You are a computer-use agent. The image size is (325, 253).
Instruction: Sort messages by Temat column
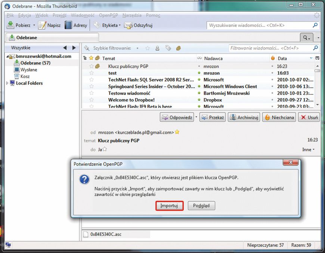click(148, 58)
